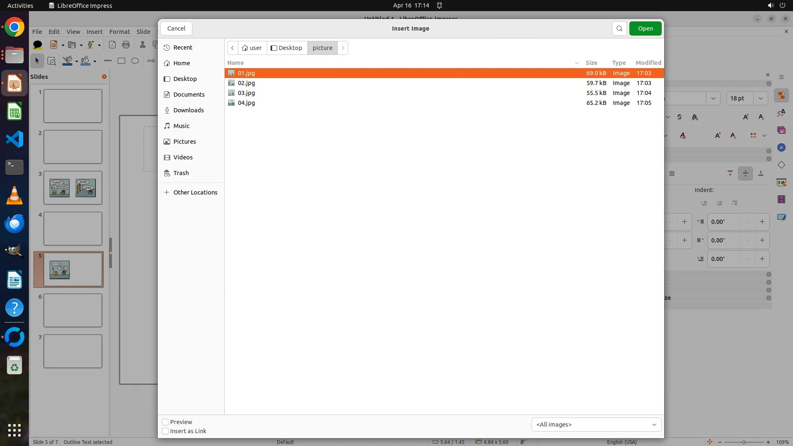Screen dimensions: 793x446
Task: Launch VLC media player from dock
Action: (14, 195)
